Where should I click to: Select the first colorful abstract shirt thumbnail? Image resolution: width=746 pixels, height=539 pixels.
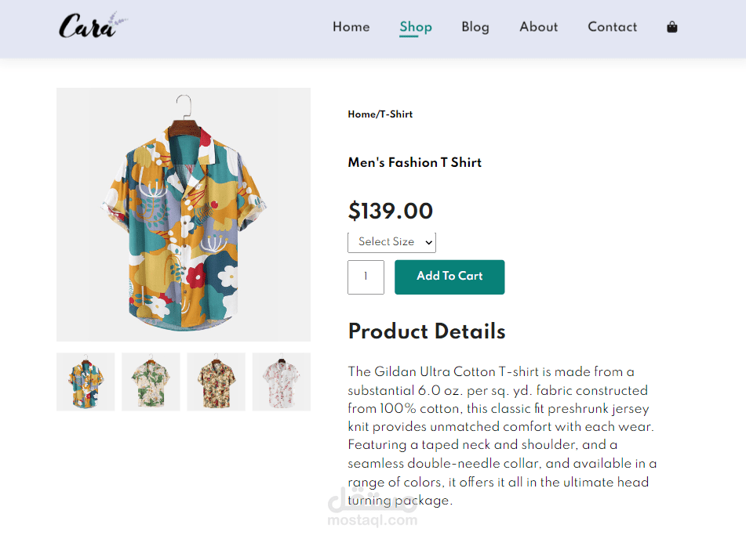coord(86,382)
